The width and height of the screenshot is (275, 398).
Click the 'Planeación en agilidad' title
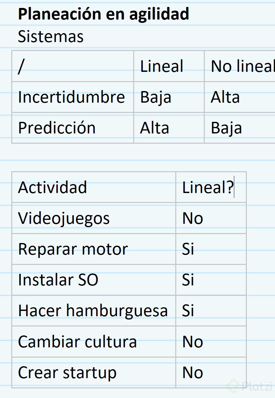(103, 14)
